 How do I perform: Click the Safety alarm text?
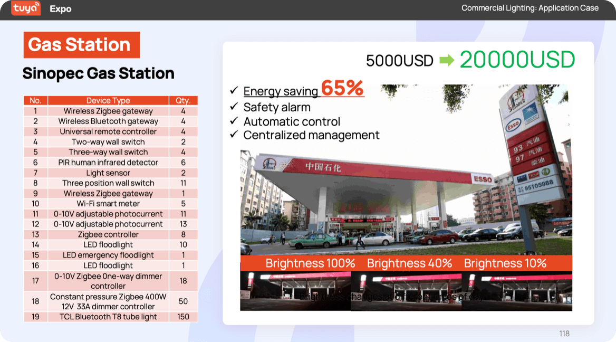click(x=277, y=107)
